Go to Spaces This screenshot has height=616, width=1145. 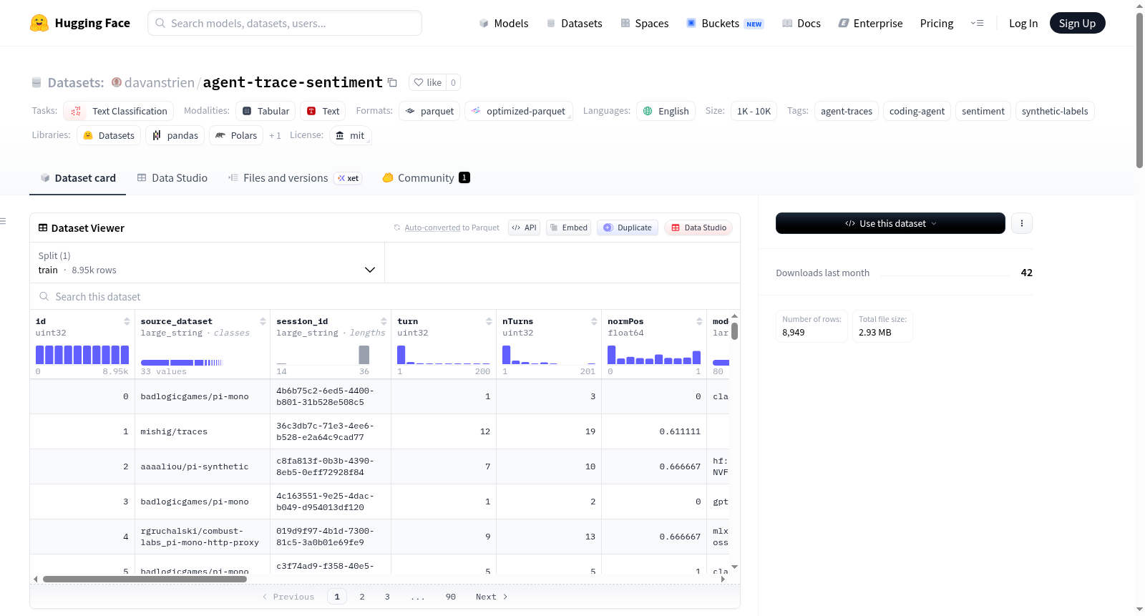coord(644,23)
